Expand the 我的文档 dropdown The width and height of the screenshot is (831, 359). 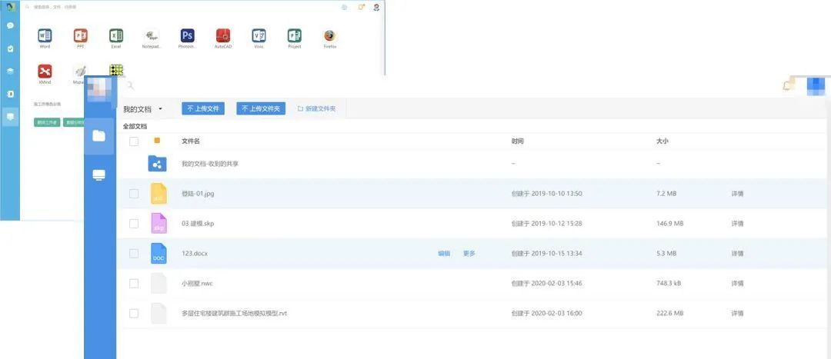(x=160, y=109)
